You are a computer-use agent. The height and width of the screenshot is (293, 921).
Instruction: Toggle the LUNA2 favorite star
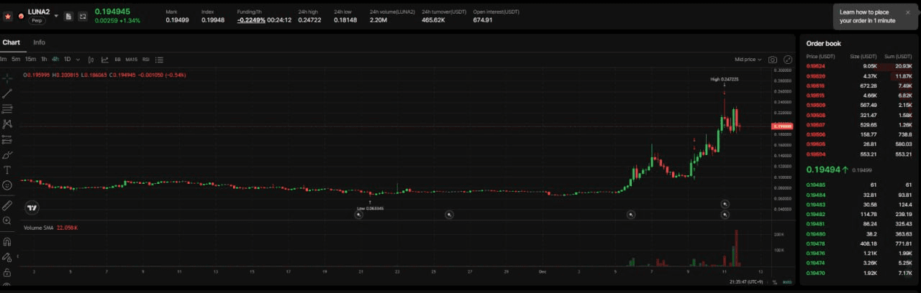tap(8, 16)
